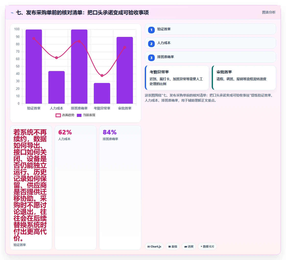
Task: Select numbered badge 2 for 人力成本
Action: pos(151,44)
